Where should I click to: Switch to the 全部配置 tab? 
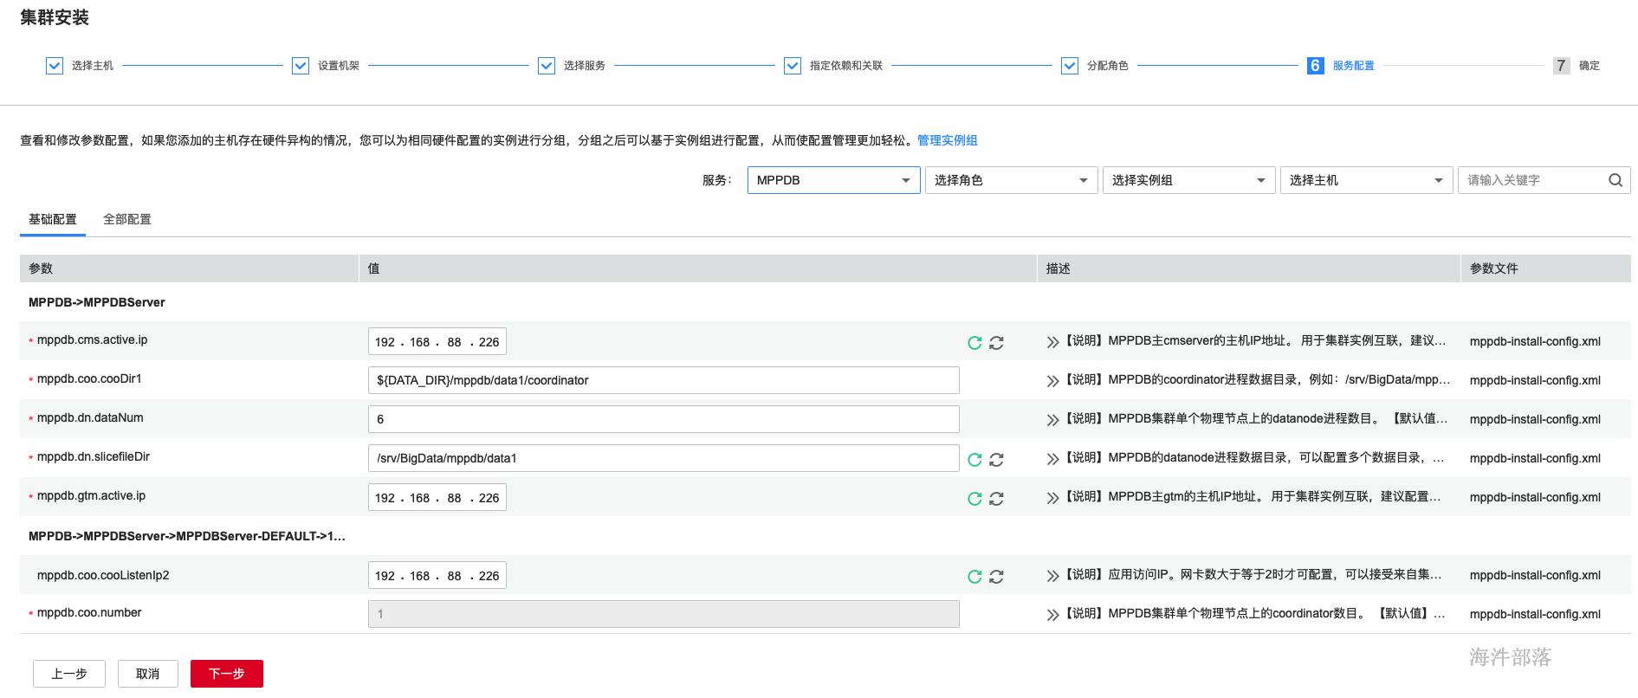point(127,219)
